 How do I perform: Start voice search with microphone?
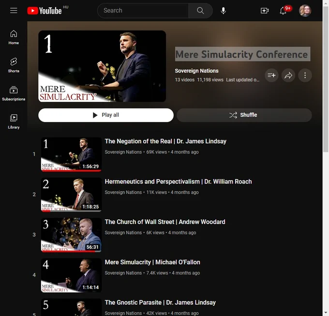(x=223, y=11)
